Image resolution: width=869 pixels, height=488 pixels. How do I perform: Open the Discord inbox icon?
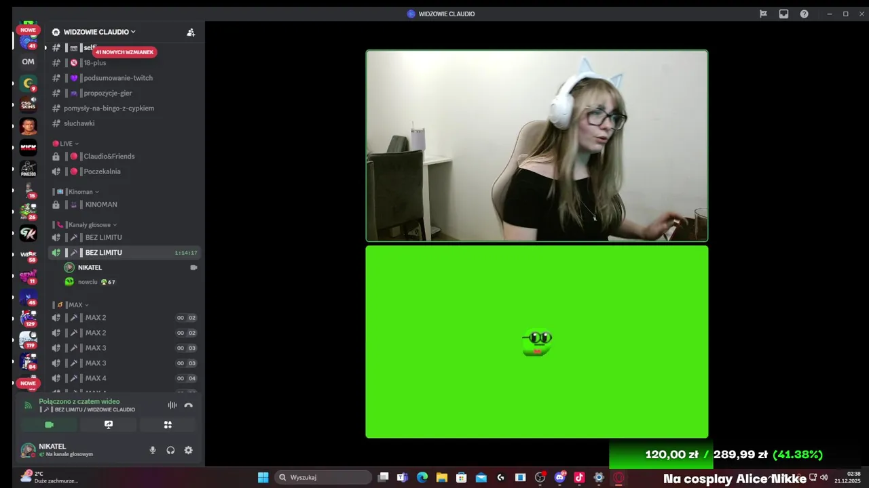[783, 14]
